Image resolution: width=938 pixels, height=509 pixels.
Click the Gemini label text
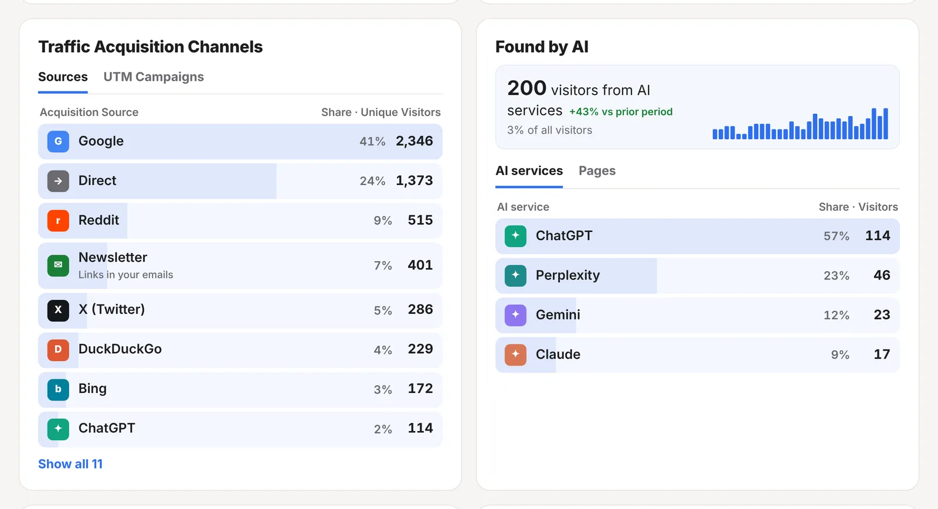coord(558,315)
